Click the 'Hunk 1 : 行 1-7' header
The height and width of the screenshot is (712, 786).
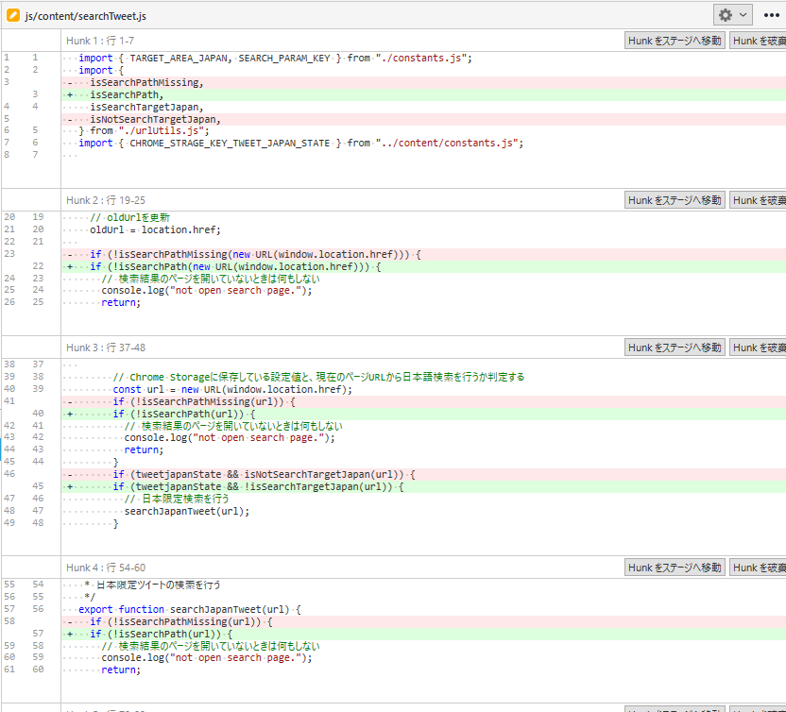[x=100, y=41]
